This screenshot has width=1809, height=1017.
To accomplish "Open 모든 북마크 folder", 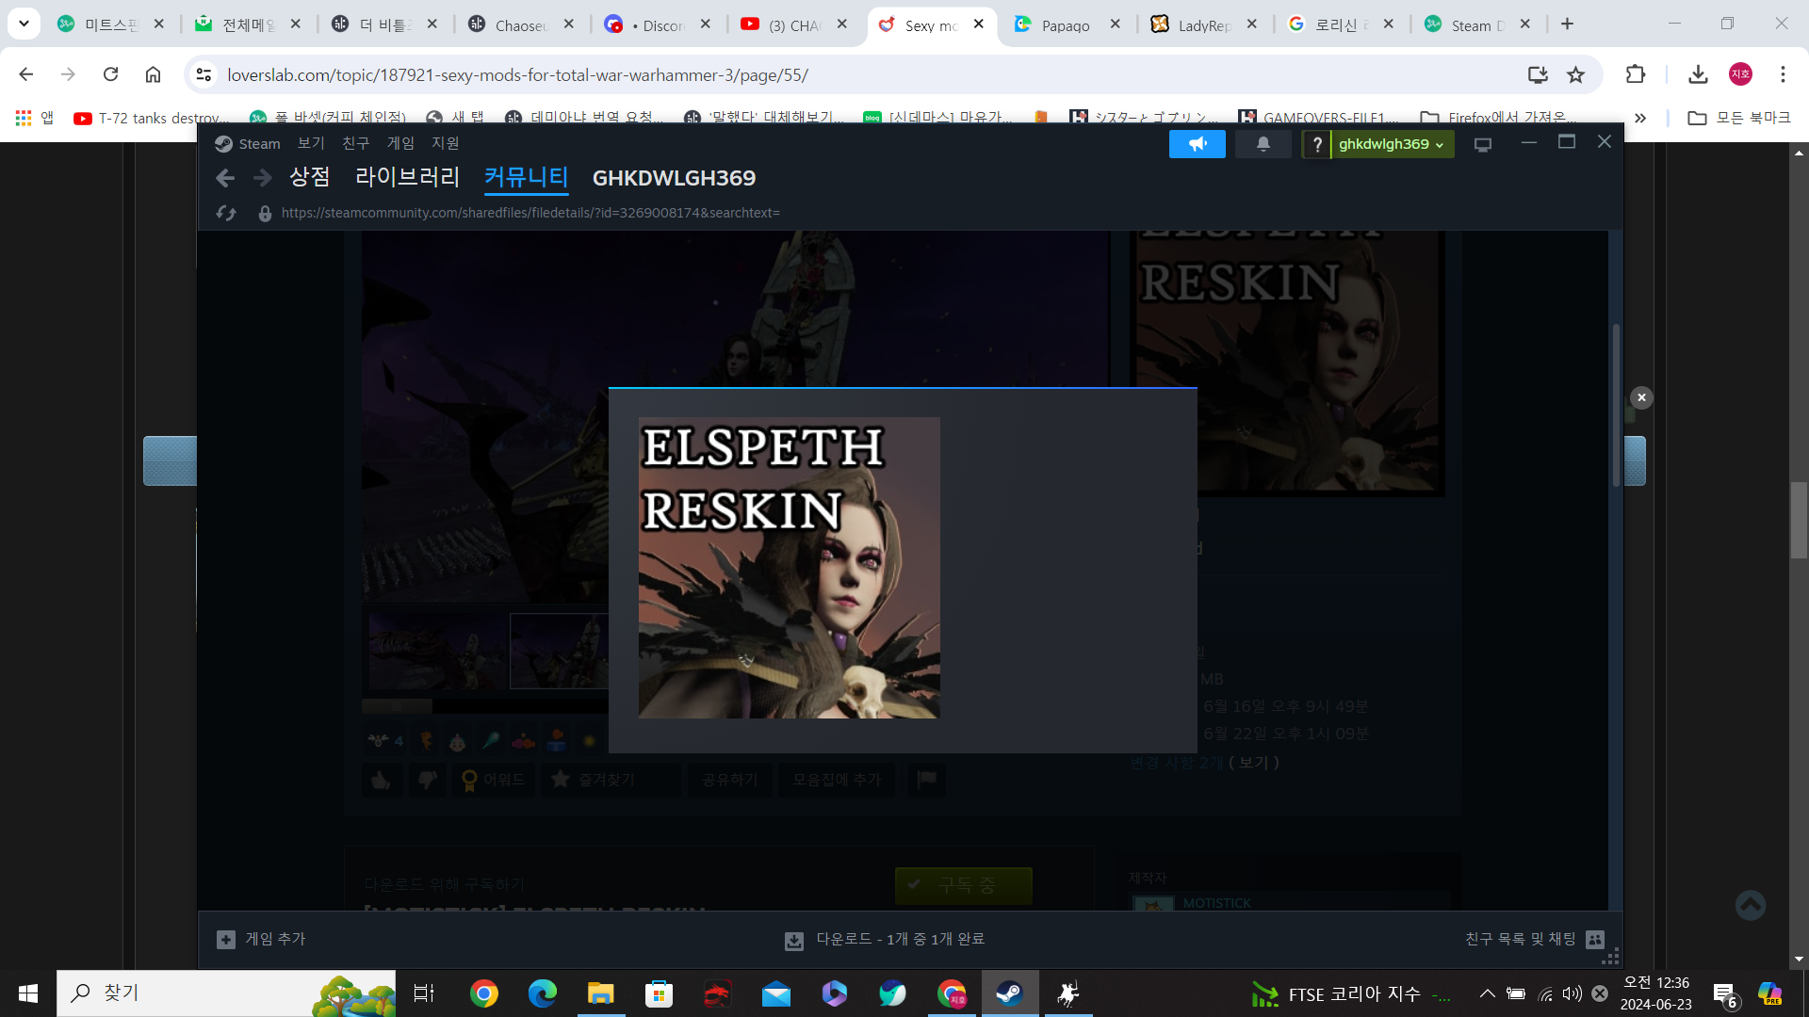I will click(x=1738, y=118).
